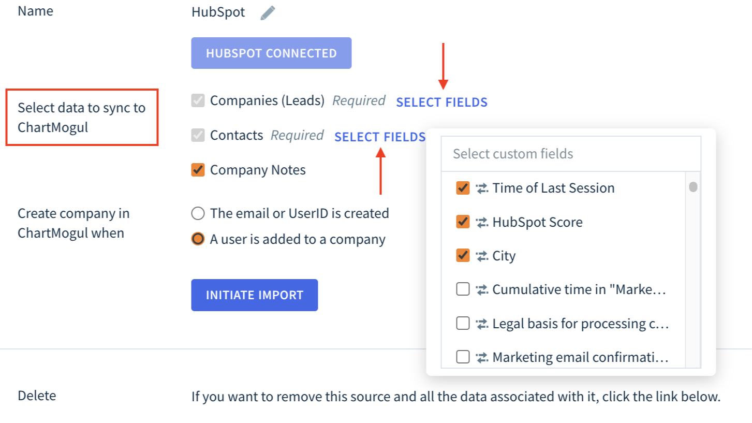752x423 pixels.
Task: Click sync icon beside Marketing email confirmation
Action: click(482, 357)
